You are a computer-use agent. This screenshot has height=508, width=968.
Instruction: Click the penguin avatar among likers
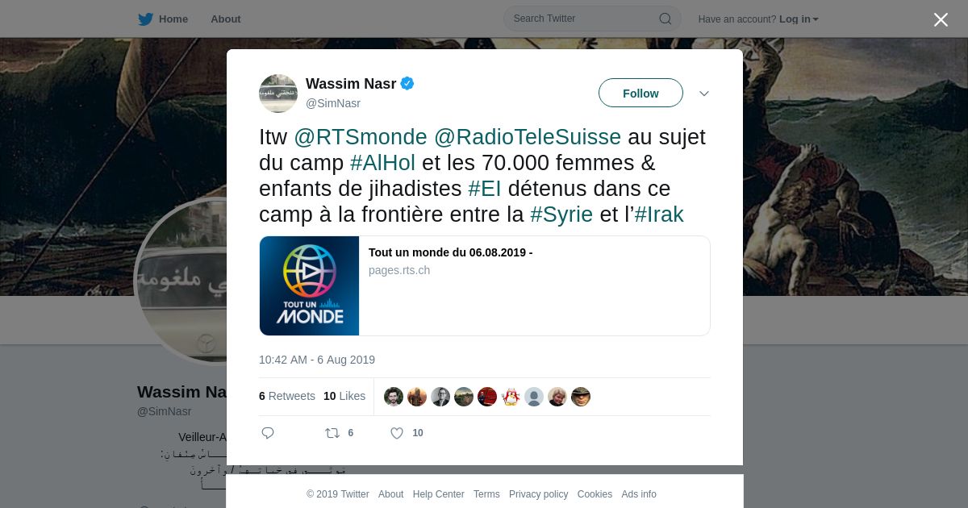pos(511,397)
